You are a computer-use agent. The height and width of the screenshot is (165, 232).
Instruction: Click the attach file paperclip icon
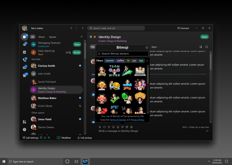[100, 127]
